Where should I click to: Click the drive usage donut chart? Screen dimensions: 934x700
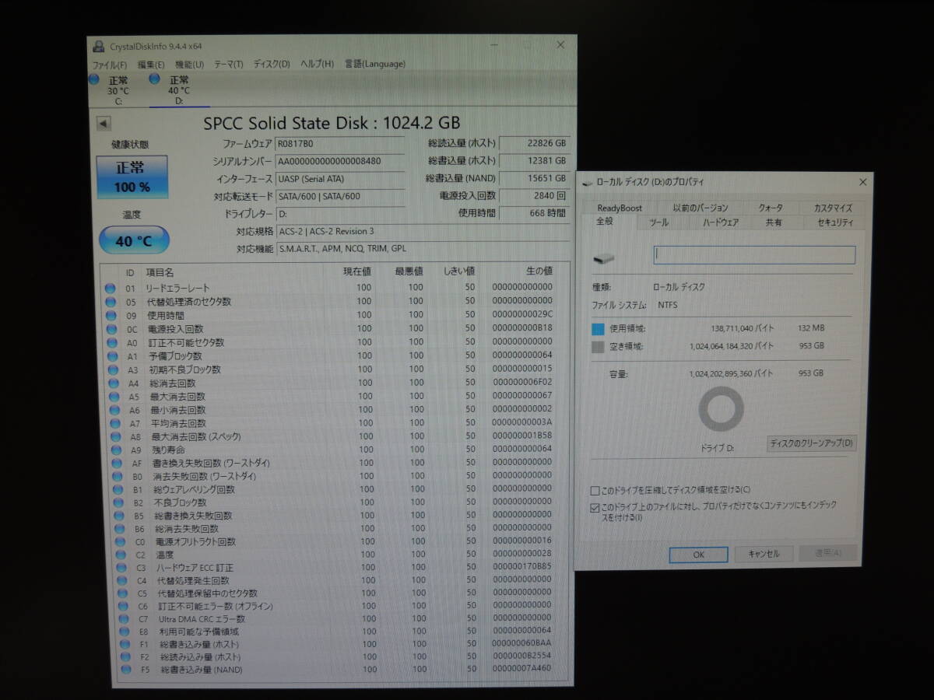pos(722,409)
